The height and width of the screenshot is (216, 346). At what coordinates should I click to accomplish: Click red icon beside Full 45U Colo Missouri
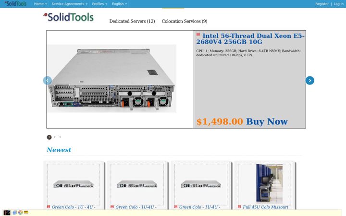click(x=239, y=206)
